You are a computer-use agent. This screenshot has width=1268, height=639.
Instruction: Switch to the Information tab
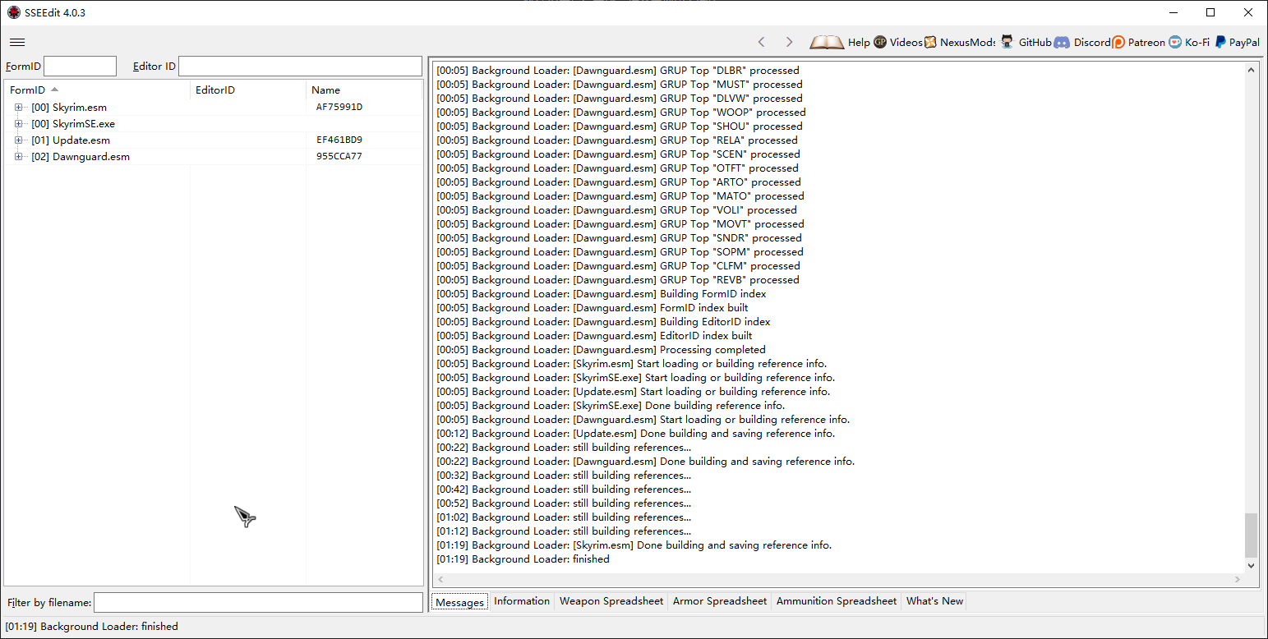coord(522,601)
